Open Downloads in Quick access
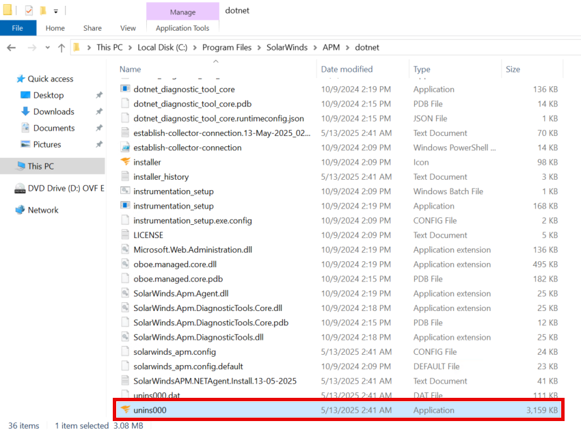This screenshot has width=581, height=432. [53, 111]
